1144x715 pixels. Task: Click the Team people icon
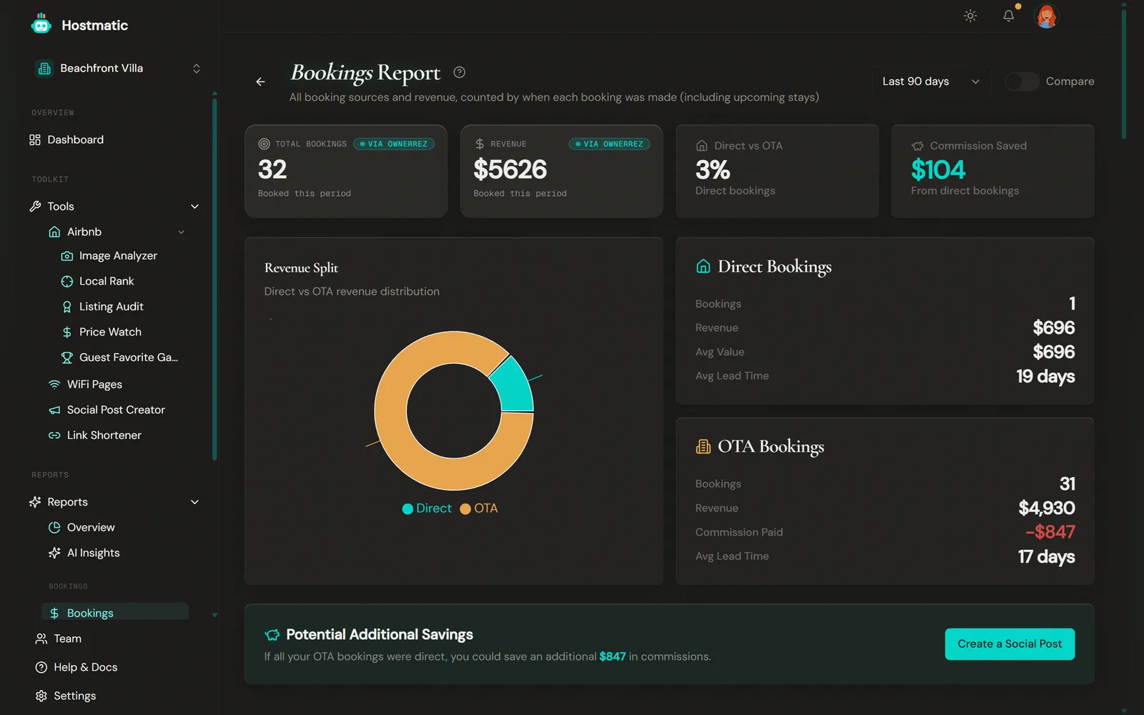click(x=41, y=638)
